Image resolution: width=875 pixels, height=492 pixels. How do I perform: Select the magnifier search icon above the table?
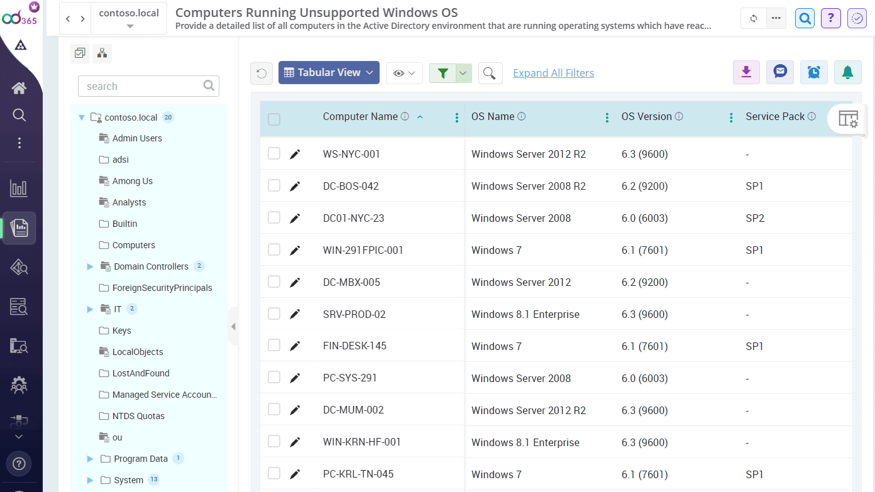click(490, 73)
